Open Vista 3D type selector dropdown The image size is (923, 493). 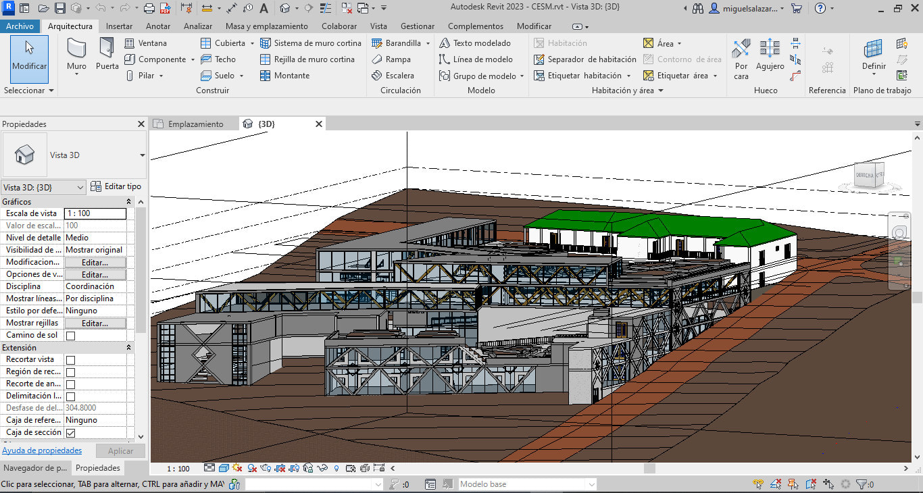click(142, 155)
